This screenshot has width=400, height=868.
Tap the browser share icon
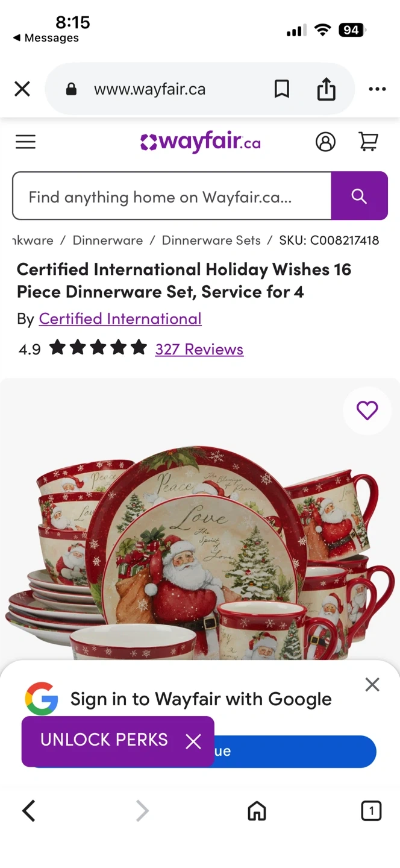coord(326,90)
